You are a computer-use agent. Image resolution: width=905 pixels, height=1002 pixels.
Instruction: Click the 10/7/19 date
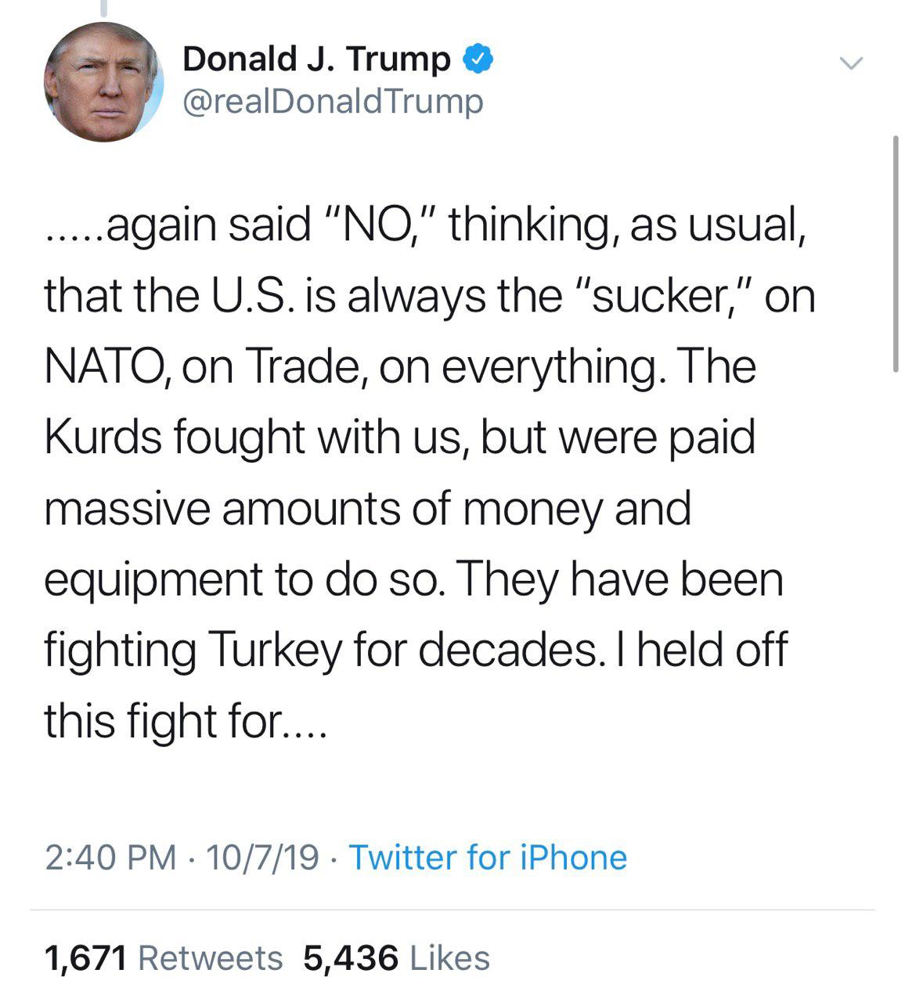point(262,857)
